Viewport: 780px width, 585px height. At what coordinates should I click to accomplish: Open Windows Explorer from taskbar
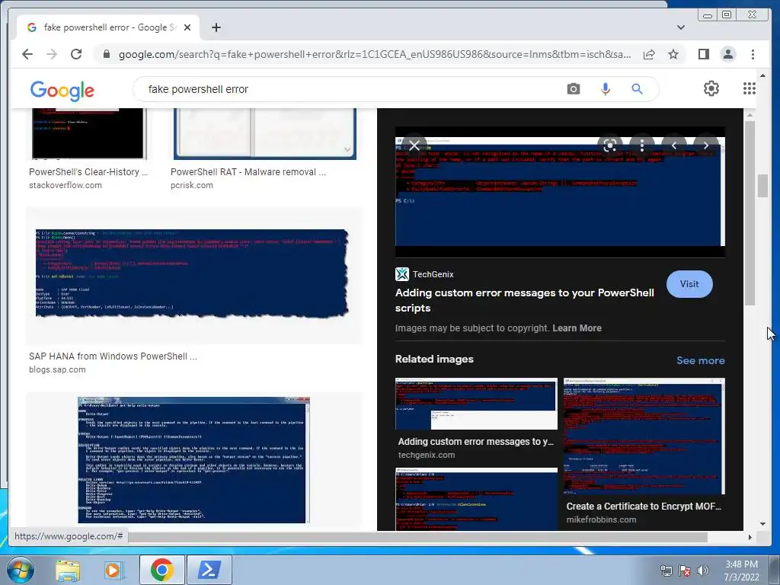[67, 570]
